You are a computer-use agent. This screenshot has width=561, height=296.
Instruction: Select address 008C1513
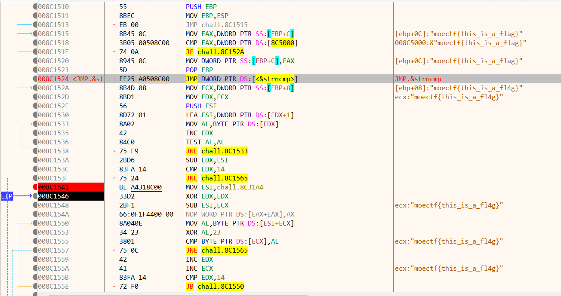pos(53,25)
